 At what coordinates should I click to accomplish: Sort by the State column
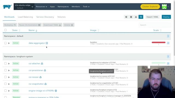coord(16,30)
